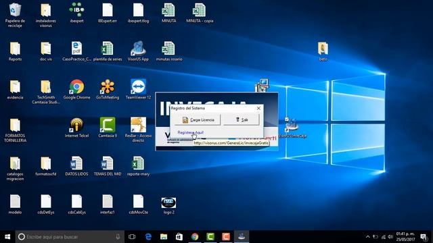Select the modelo file icon

[15, 202]
